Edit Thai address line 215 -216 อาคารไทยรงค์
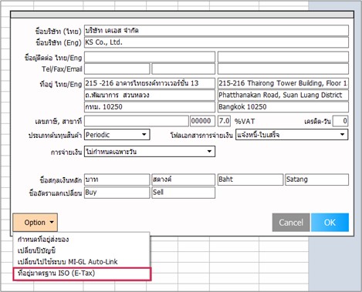The image size is (362, 292). tap(150, 83)
